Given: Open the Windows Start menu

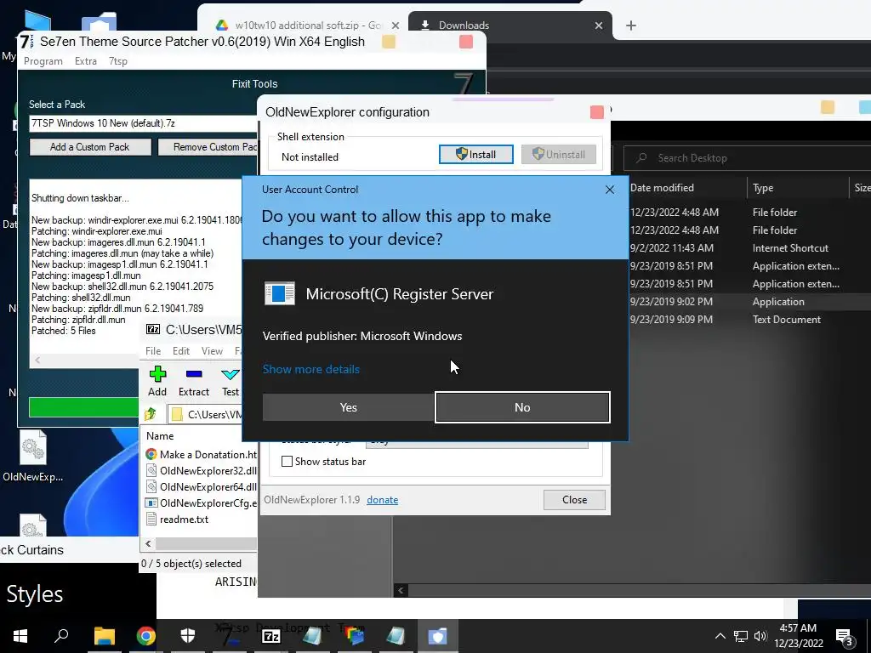Looking at the screenshot, I should point(20,636).
